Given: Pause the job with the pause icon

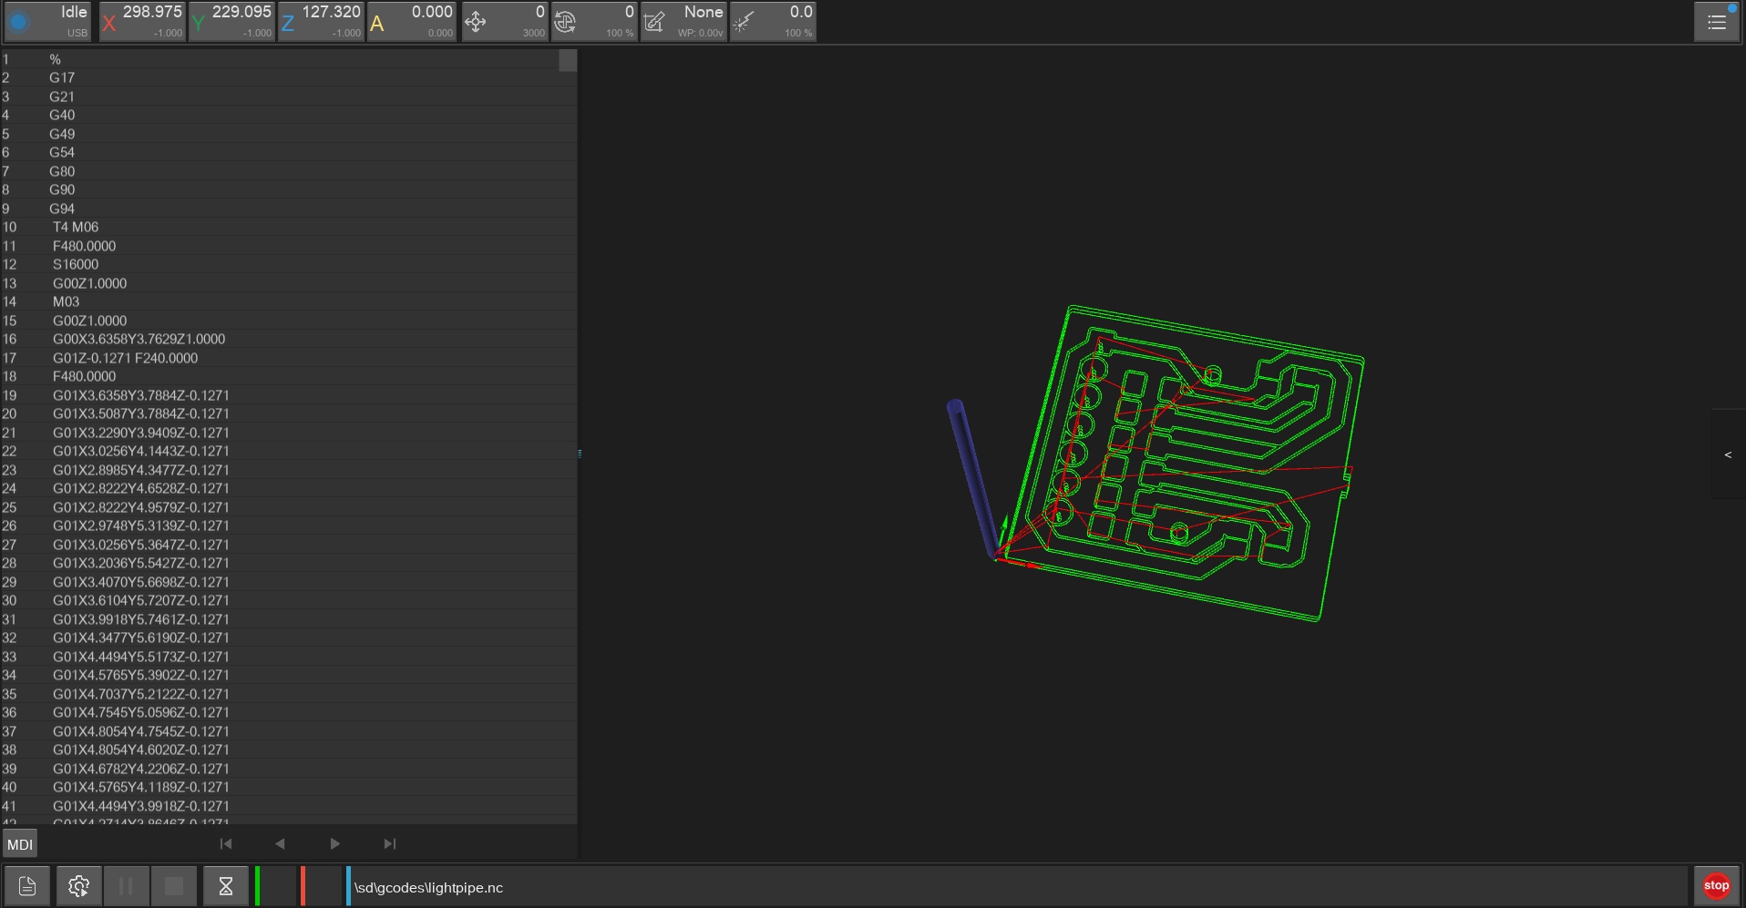Looking at the screenshot, I should pyautogui.click(x=127, y=885).
